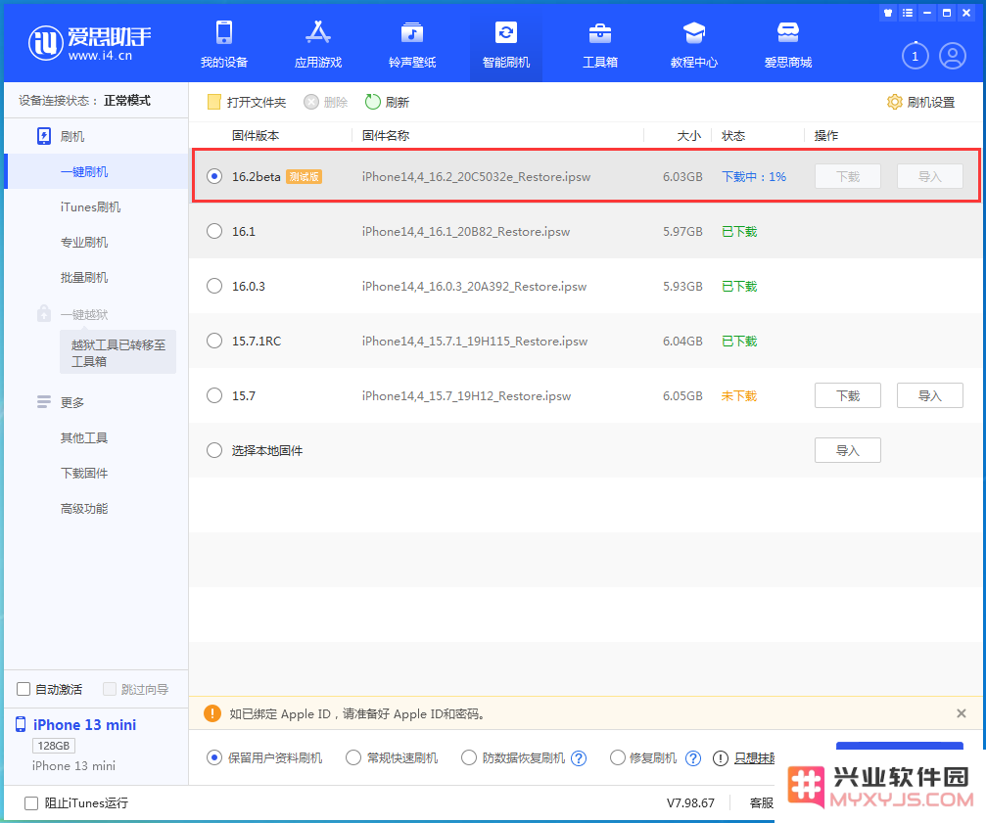Click 固件名称 column header
The height and width of the screenshot is (823, 986).
point(386,135)
